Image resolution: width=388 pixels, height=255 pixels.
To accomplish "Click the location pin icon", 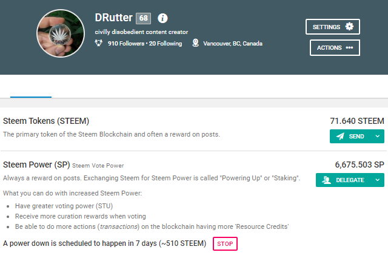I will [x=196, y=44].
